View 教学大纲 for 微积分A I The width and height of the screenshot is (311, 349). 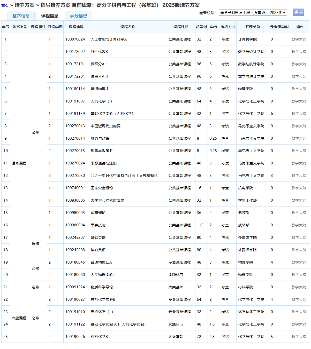tap(299, 64)
